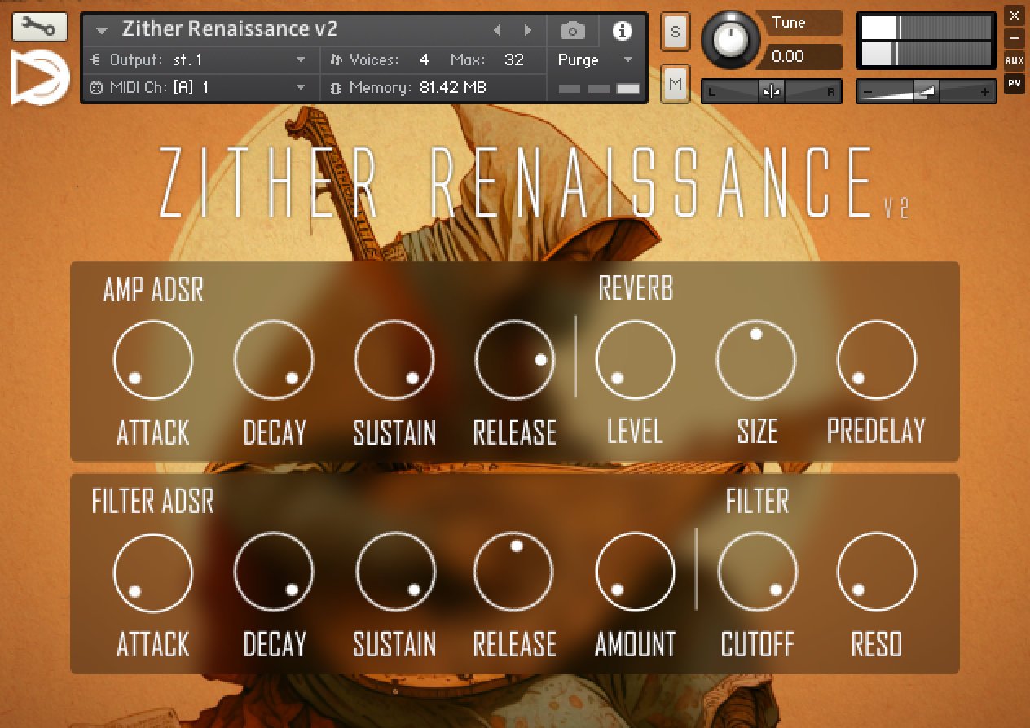Click the Filter Cutoff knob

tap(756, 572)
